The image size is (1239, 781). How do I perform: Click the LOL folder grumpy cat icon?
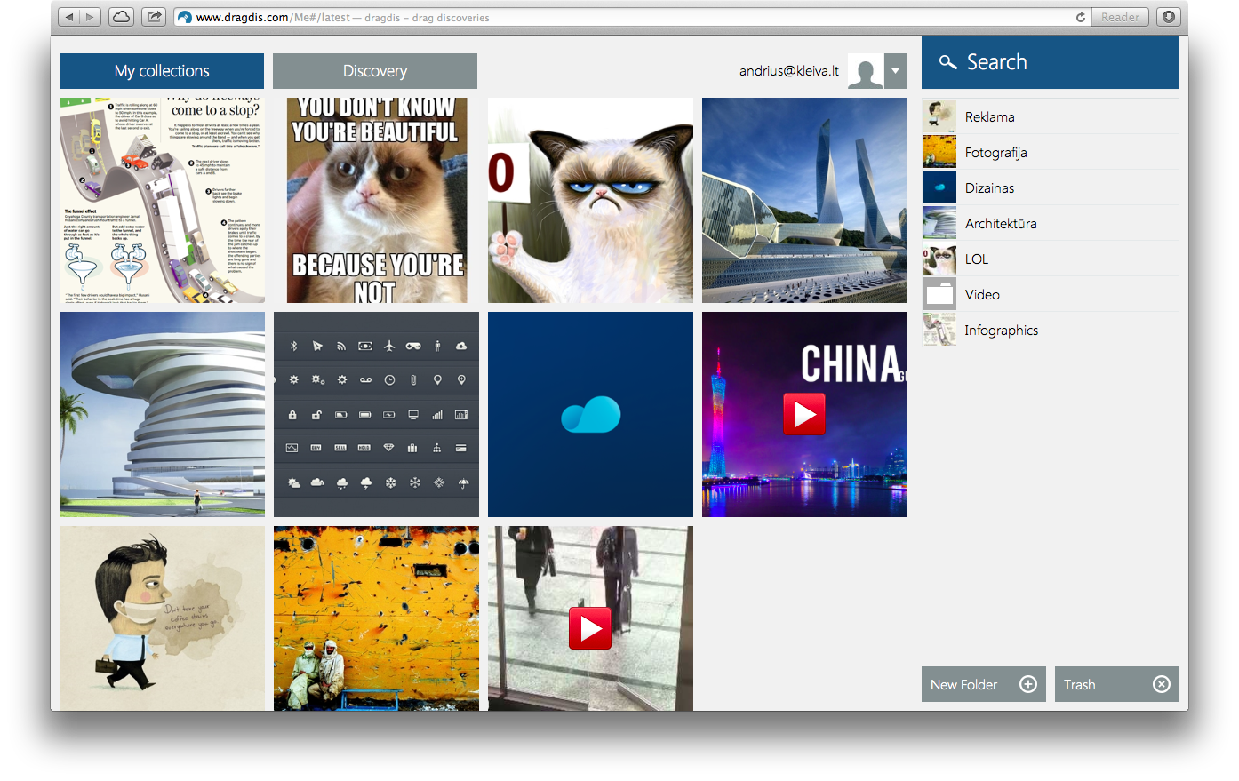(939, 259)
